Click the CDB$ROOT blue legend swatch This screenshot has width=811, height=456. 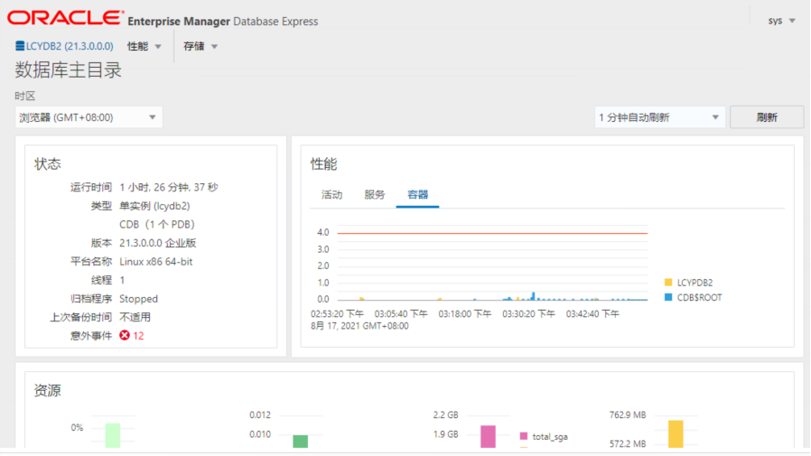(668, 297)
